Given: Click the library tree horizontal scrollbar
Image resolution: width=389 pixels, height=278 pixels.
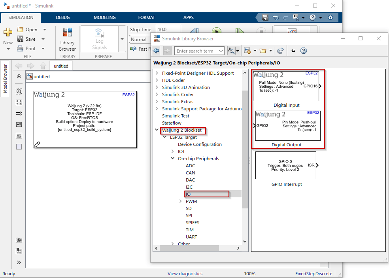Looking at the screenshot, I should tap(189, 248).
